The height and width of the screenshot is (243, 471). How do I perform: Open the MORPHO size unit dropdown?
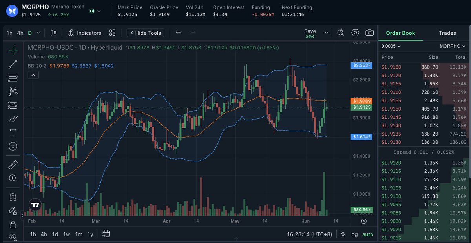click(x=453, y=46)
